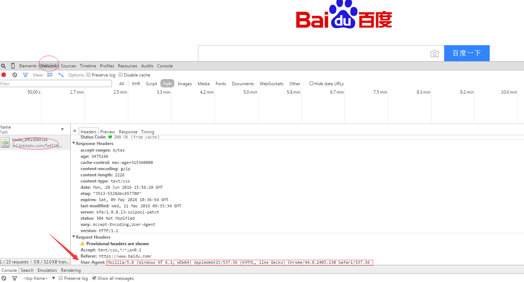This screenshot has width=524, height=282.
Task: Filter requests by Documents
Action: [x=243, y=83]
